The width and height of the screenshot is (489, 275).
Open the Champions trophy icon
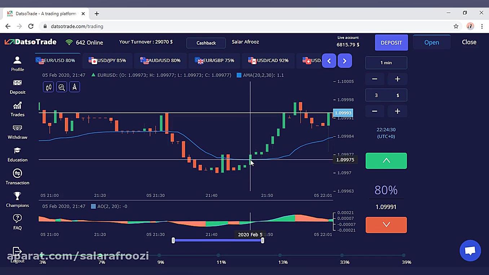point(17,196)
